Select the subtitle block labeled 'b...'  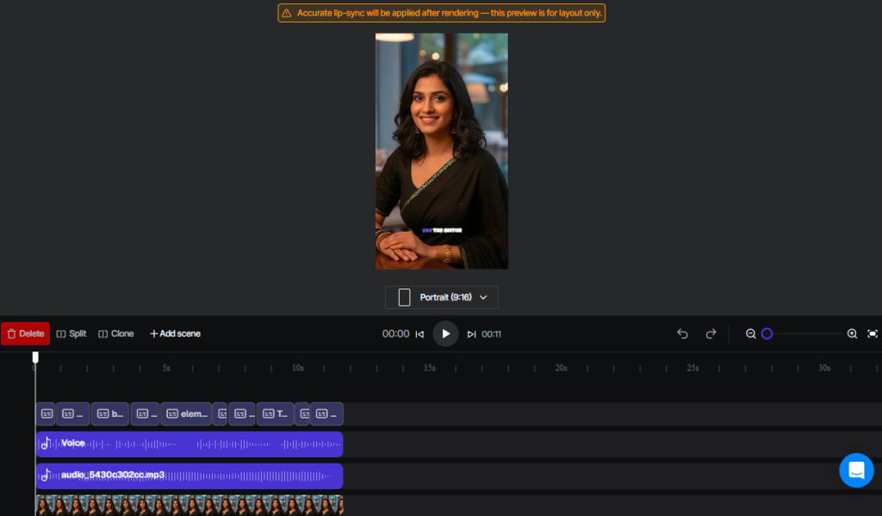[109, 413]
